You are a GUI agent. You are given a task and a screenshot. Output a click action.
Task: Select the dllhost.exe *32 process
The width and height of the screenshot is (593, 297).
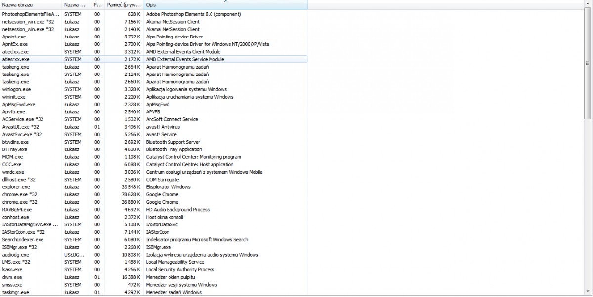point(154,180)
